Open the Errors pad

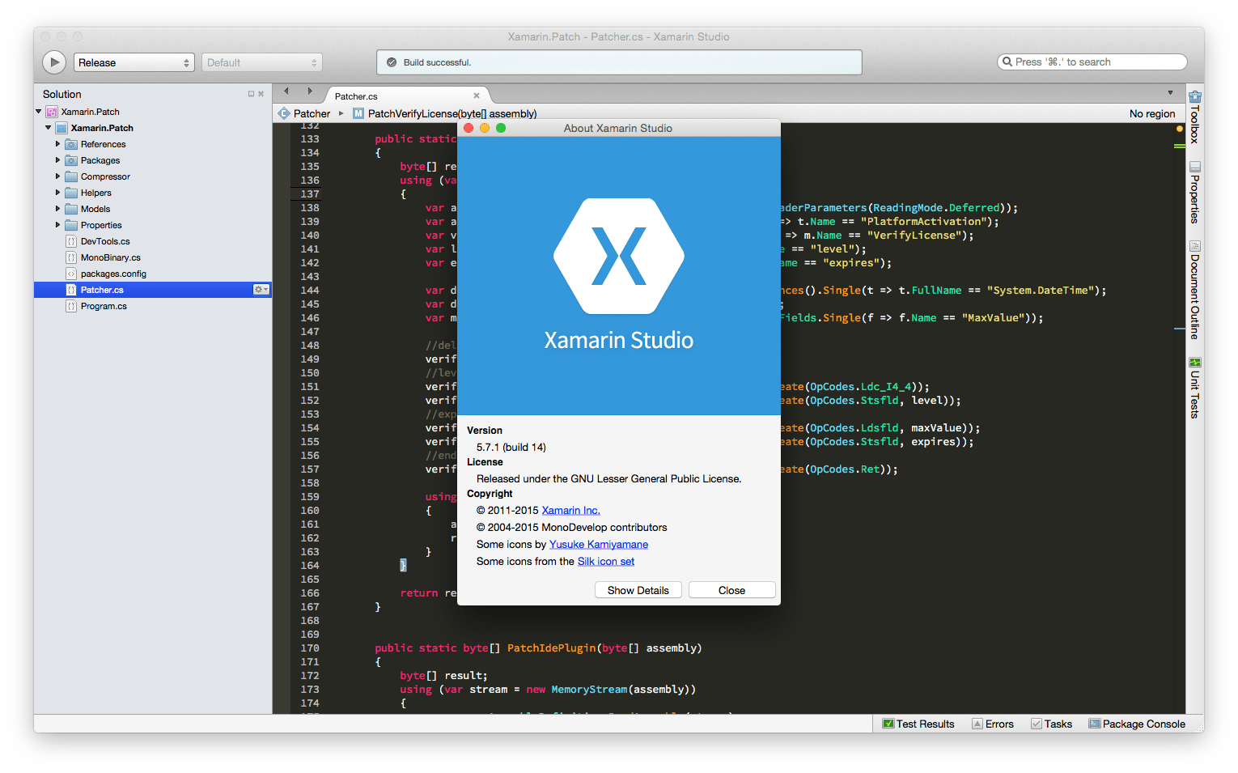(993, 724)
